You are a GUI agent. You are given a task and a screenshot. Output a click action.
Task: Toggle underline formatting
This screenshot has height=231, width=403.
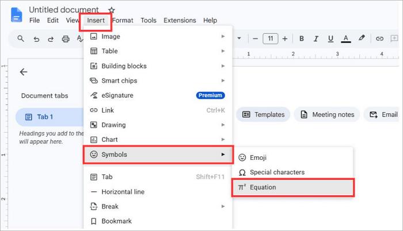[330, 38]
